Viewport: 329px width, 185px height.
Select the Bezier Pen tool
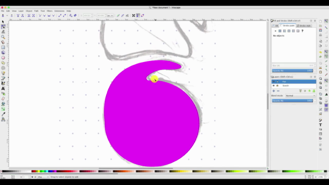click(3, 78)
